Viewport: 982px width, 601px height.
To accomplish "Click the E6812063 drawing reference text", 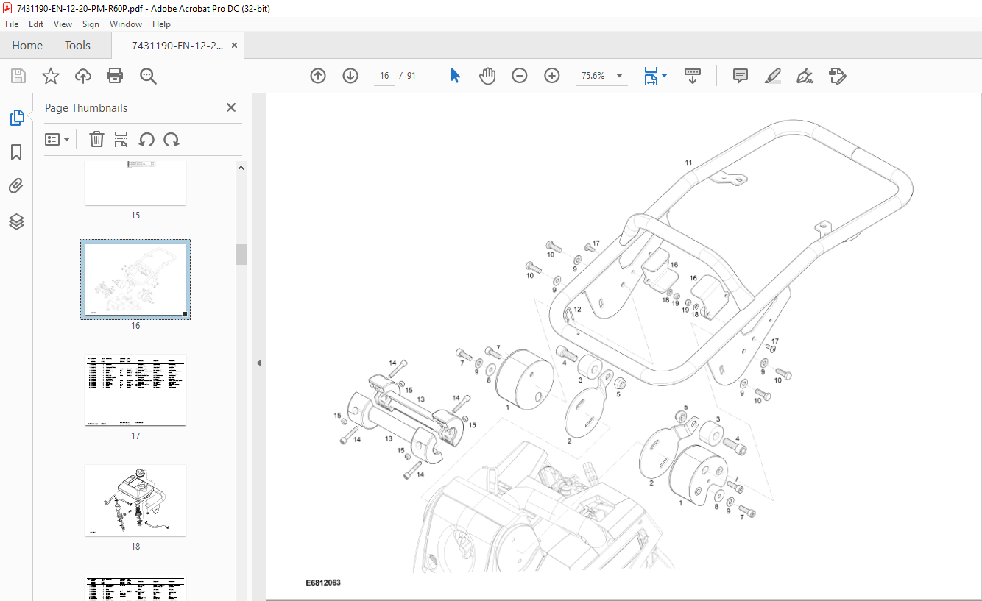I will click(323, 583).
